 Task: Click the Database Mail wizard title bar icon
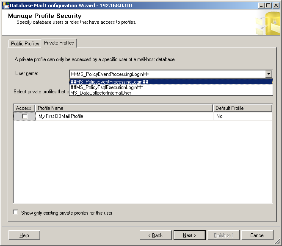(6, 6)
